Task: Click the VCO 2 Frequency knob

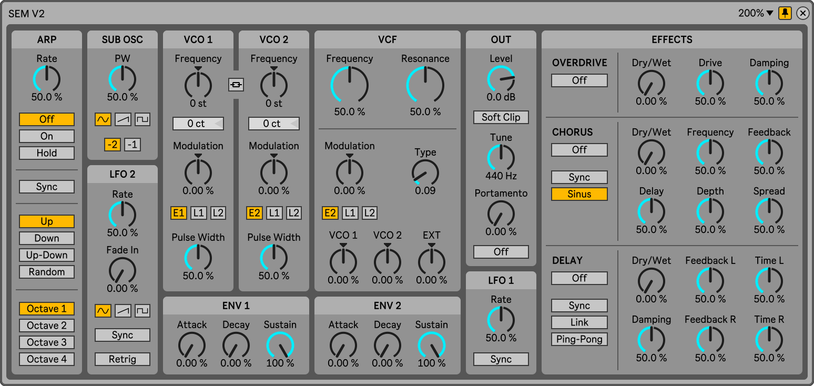Action: 274,85
